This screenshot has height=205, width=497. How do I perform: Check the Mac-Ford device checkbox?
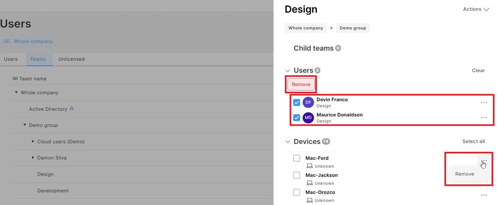tap(297, 158)
